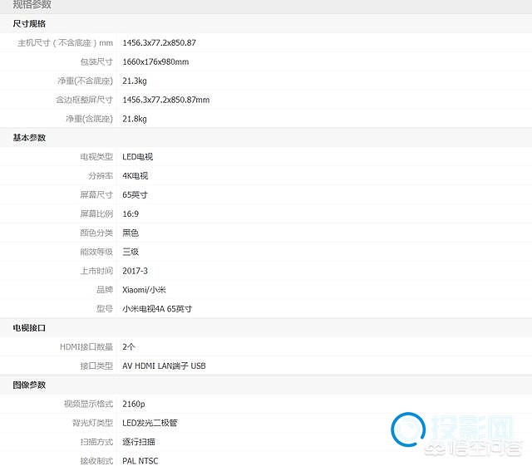
Task: Click the LED电视 value
Action: coord(138,157)
